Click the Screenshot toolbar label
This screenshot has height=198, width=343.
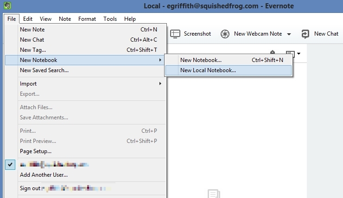point(197,34)
